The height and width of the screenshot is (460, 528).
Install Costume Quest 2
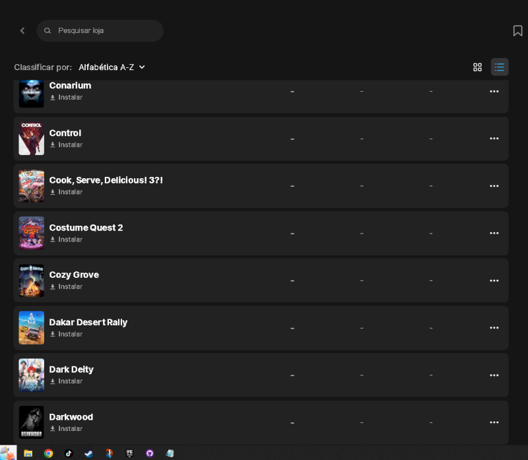[x=67, y=240]
